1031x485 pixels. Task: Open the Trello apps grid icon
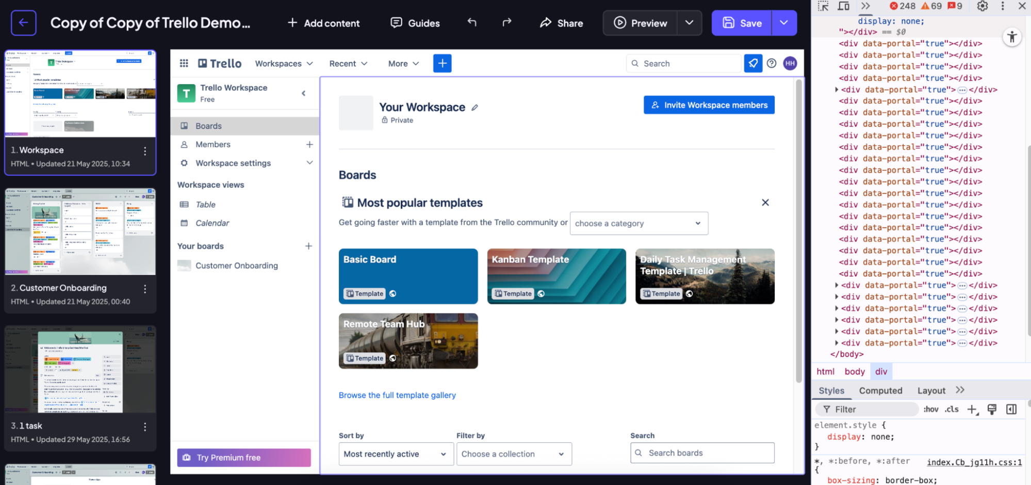(184, 63)
